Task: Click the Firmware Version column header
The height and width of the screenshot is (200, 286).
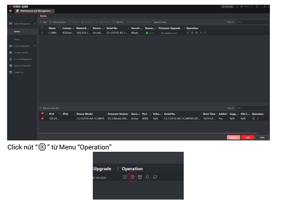Action: coord(117,114)
